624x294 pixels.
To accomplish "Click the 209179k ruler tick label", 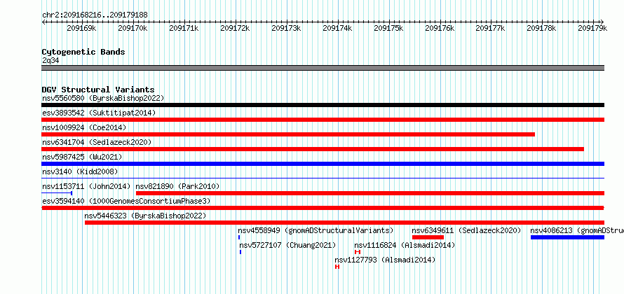I will [x=592, y=28].
